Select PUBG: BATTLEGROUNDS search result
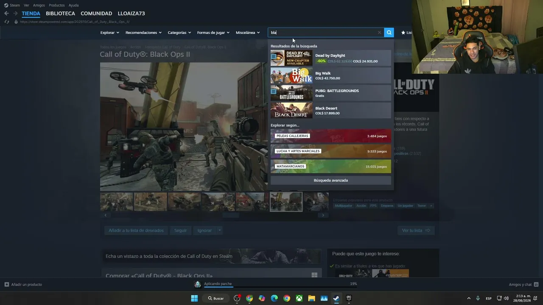 coord(331,93)
